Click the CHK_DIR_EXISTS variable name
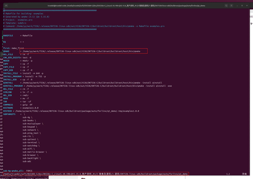 [12, 58]
